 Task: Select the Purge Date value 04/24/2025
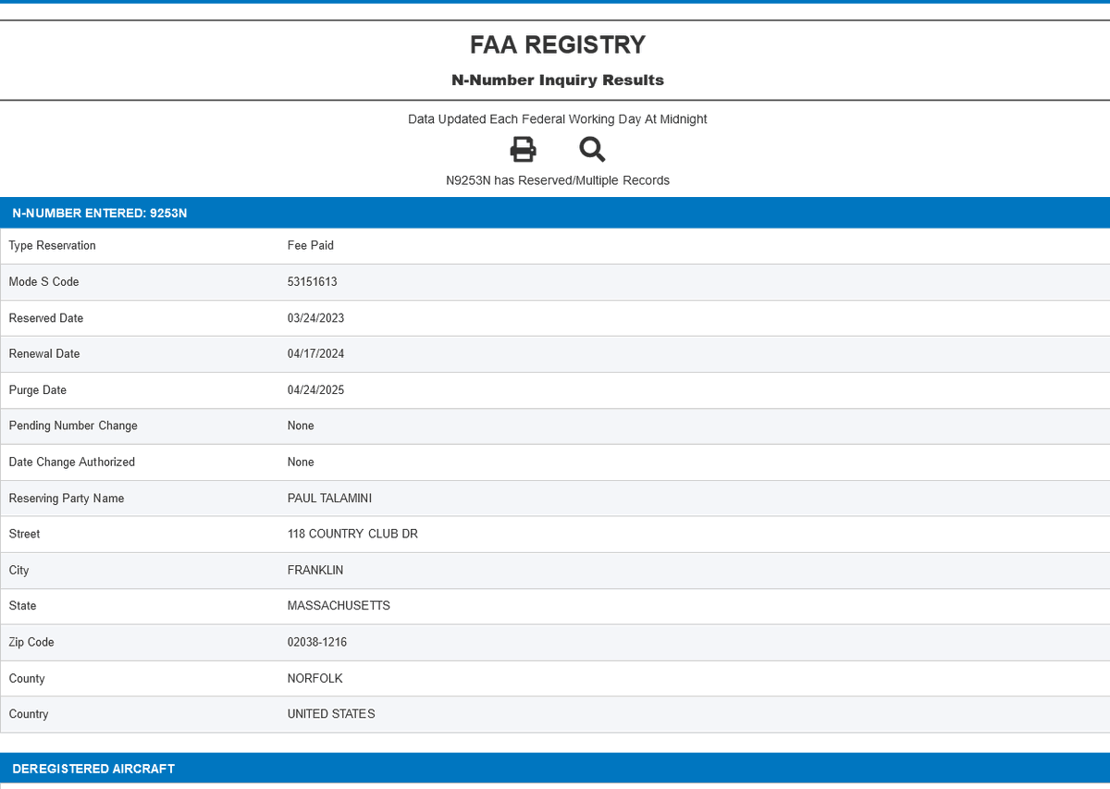tap(316, 390)
